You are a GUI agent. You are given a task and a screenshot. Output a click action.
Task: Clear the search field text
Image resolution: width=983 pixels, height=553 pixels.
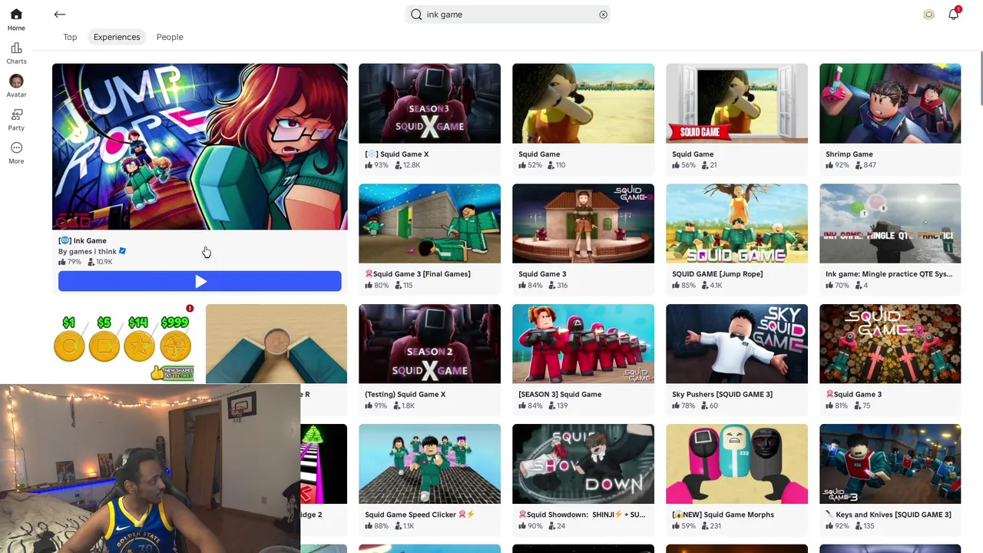603,15
